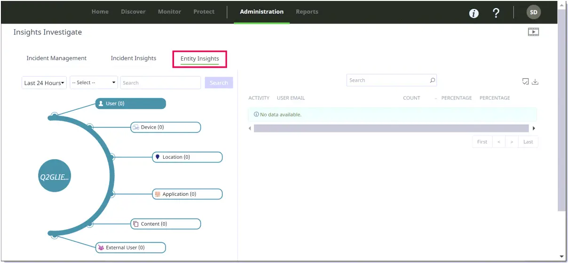This screenshot has height=263, width=568.
Task: Click the First pagination button
Action: tap(482, 142)
